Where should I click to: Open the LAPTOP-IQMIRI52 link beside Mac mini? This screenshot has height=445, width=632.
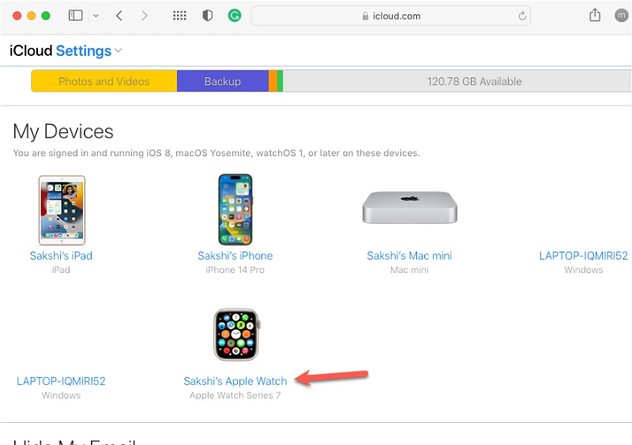[583, 256]
